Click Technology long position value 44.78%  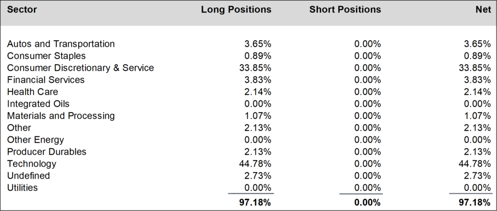[255, 164]
